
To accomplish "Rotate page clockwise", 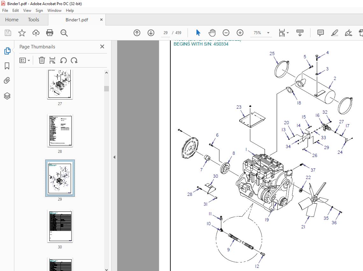I will (x=74, y=61).
